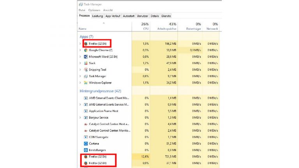299x168 pixels.
Task: Expand the Bonjour Service entry
Action: [x=80, y=117]
